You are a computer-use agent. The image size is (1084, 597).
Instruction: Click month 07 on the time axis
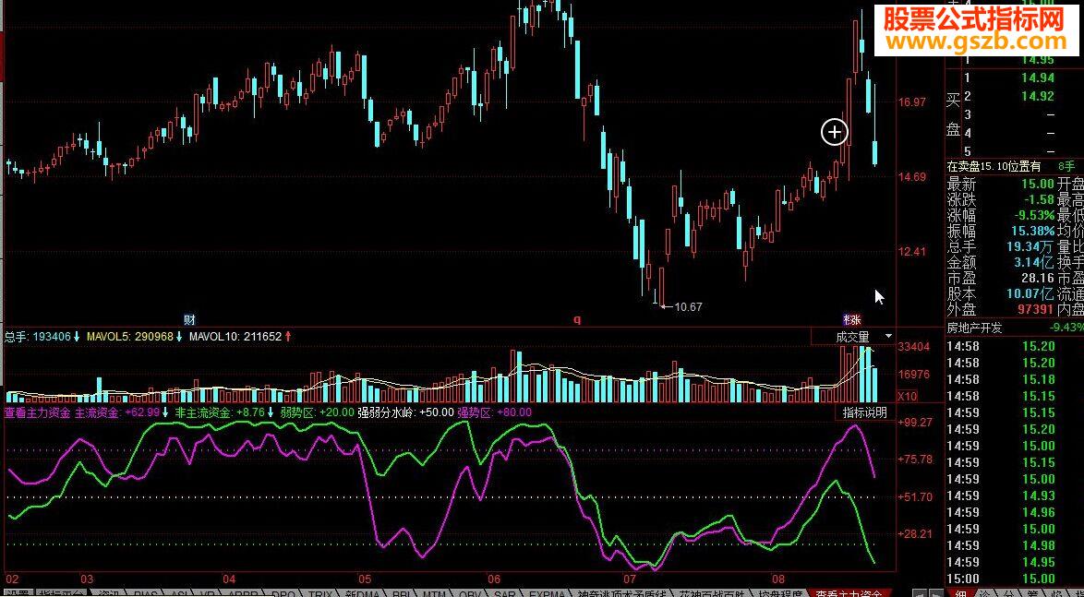click(x=629, y=579)
